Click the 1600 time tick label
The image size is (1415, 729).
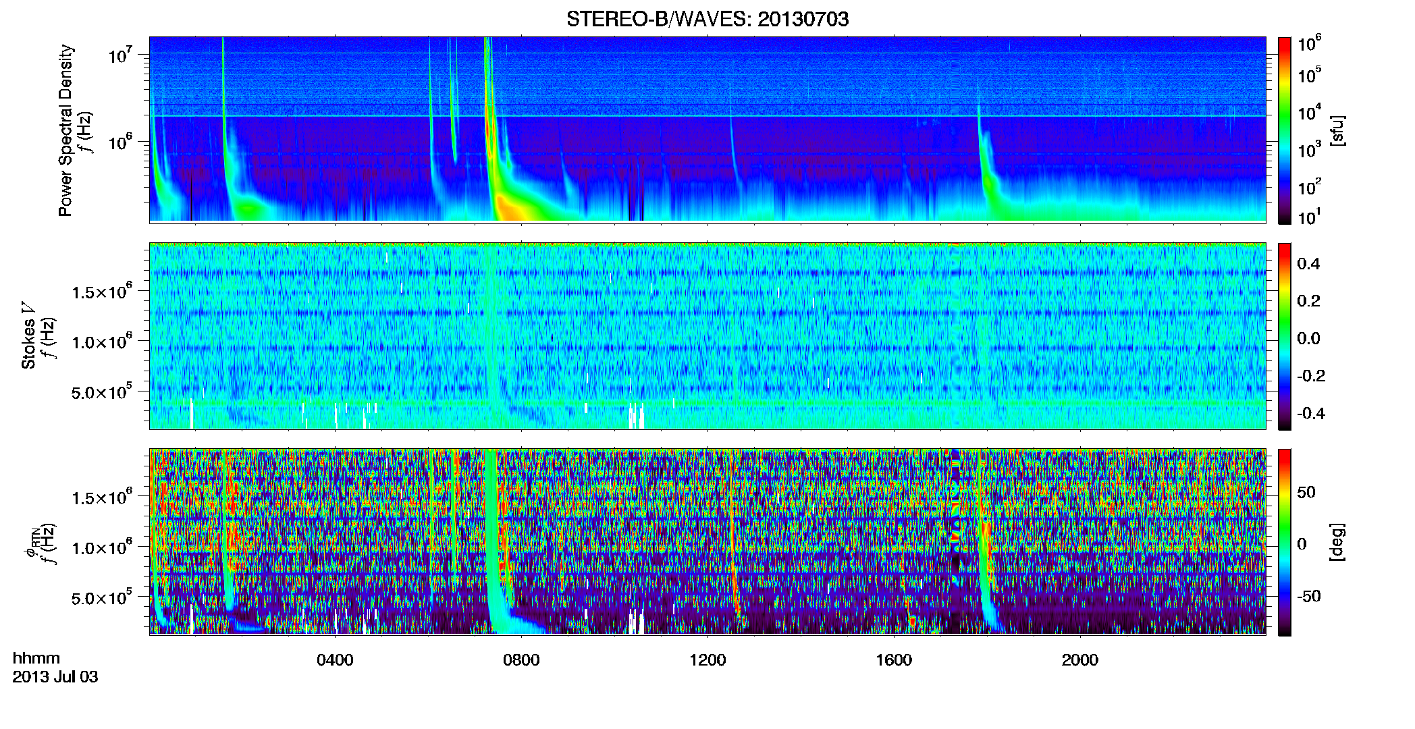point(894,660)
